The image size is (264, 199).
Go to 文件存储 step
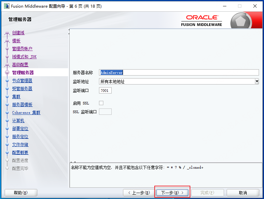(20, 144)
